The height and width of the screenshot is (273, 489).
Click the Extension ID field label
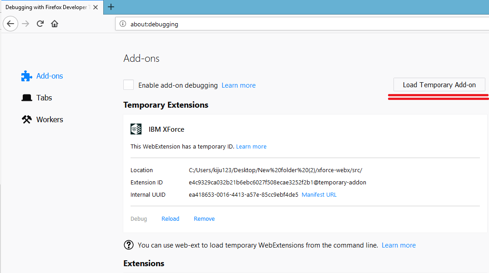(x=146, y=183)
